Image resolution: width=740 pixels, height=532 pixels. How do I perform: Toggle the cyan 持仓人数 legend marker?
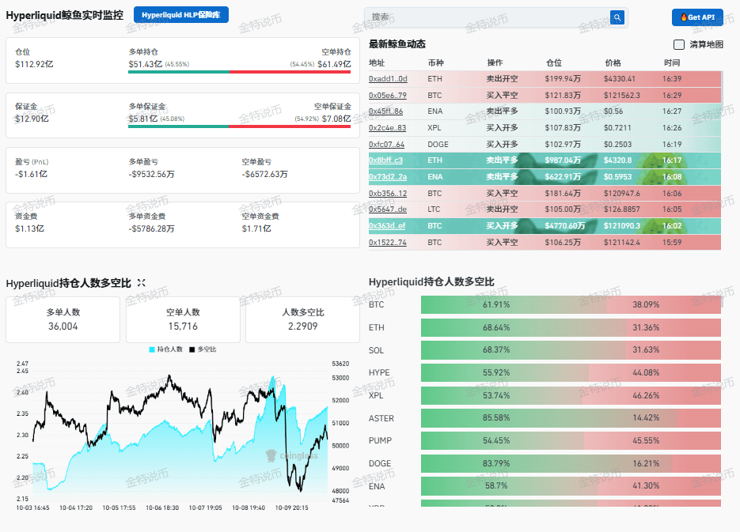tap(152, 349)
